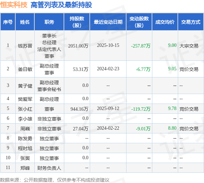Select the name 张小红

point(25,109)
